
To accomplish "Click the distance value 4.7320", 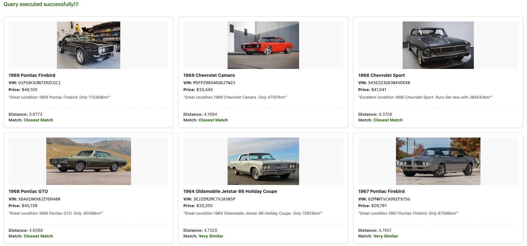I will pos(210,231).
